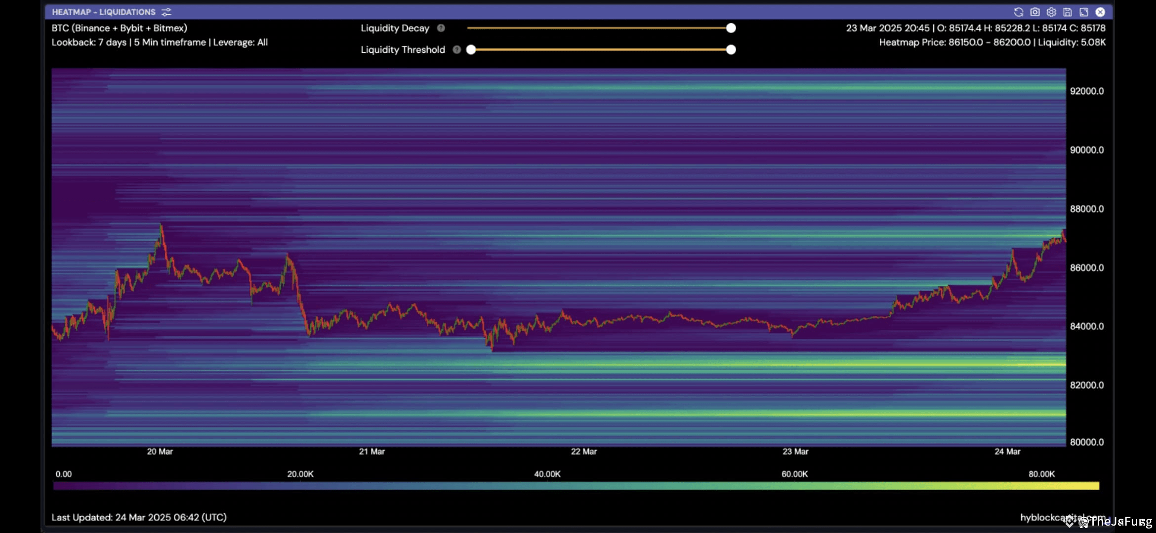Screen dimensions: 1156x533
Task: Click the 'Last Updated: 24 Mar 2025 06:42 (UTC)' text
Action: (139, 517)
